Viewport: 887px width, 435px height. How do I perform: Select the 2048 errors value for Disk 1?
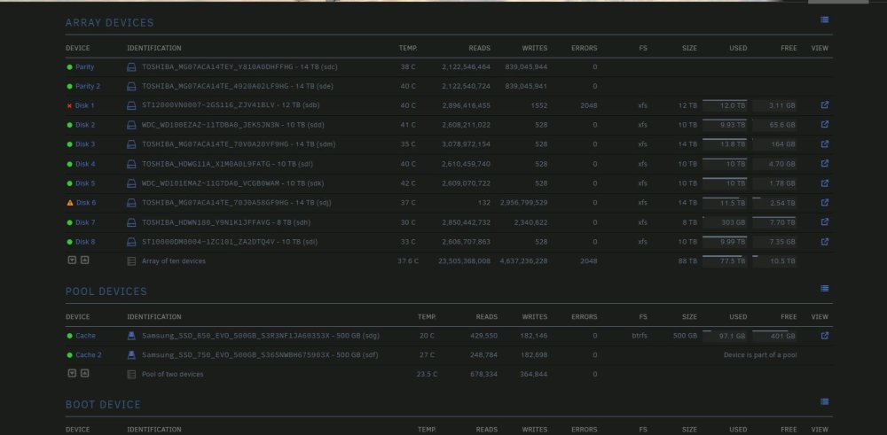tap(588, 105)
